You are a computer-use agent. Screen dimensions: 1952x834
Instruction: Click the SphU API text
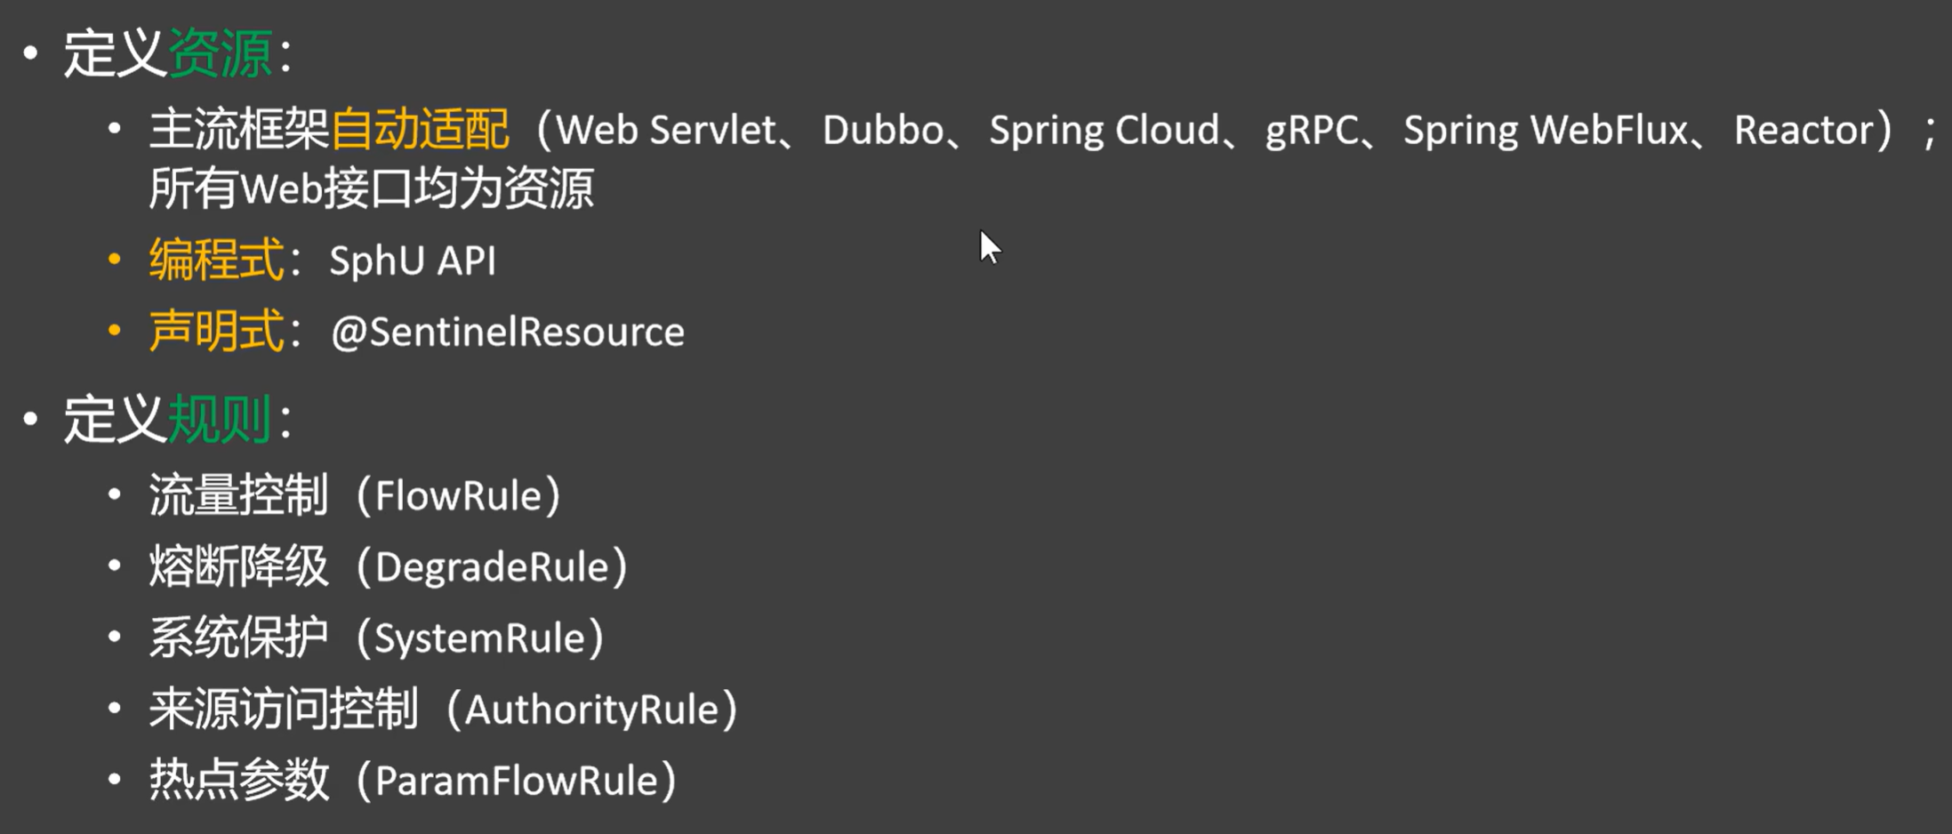coord(413,261)
